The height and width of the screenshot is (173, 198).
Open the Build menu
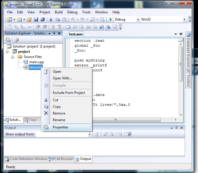59,12
